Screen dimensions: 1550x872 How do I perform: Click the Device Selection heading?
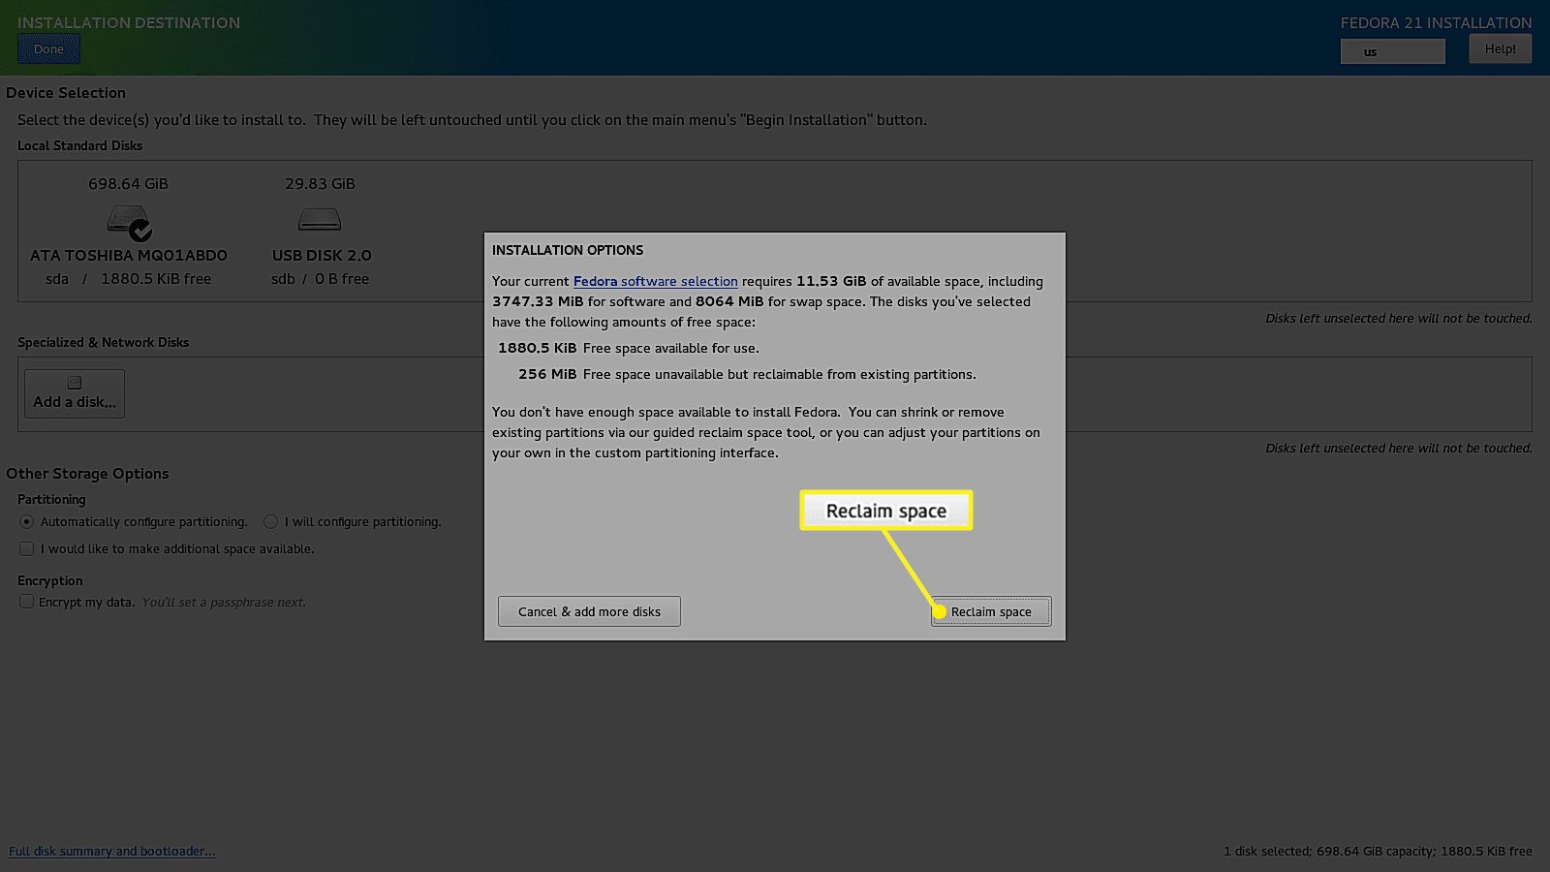[66, 93]
